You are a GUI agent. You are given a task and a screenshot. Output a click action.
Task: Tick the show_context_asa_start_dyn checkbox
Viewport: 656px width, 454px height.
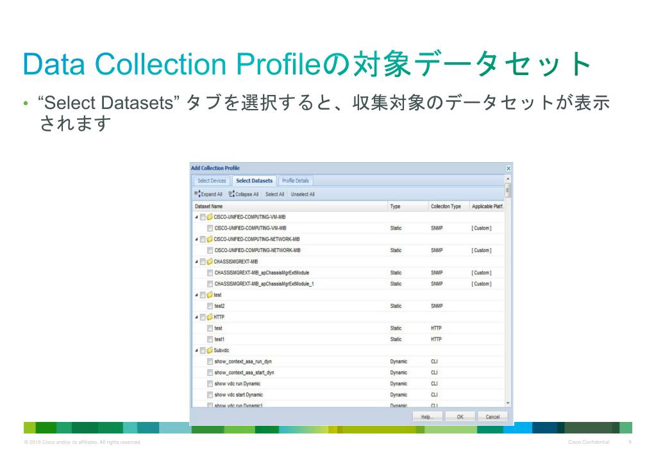click(x=210, y=373)
